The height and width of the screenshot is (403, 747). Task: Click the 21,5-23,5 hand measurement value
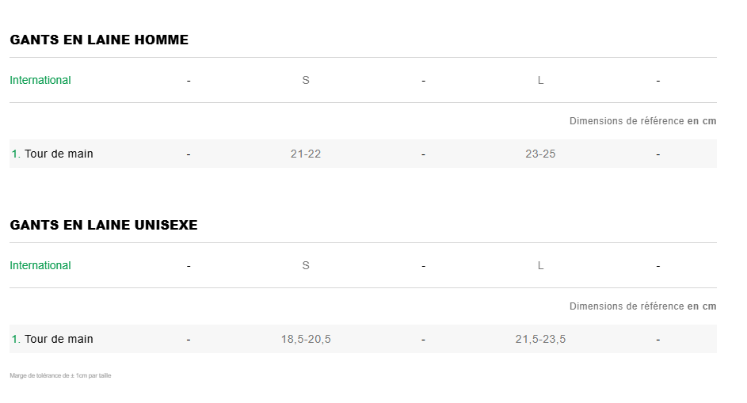(541, 339)
